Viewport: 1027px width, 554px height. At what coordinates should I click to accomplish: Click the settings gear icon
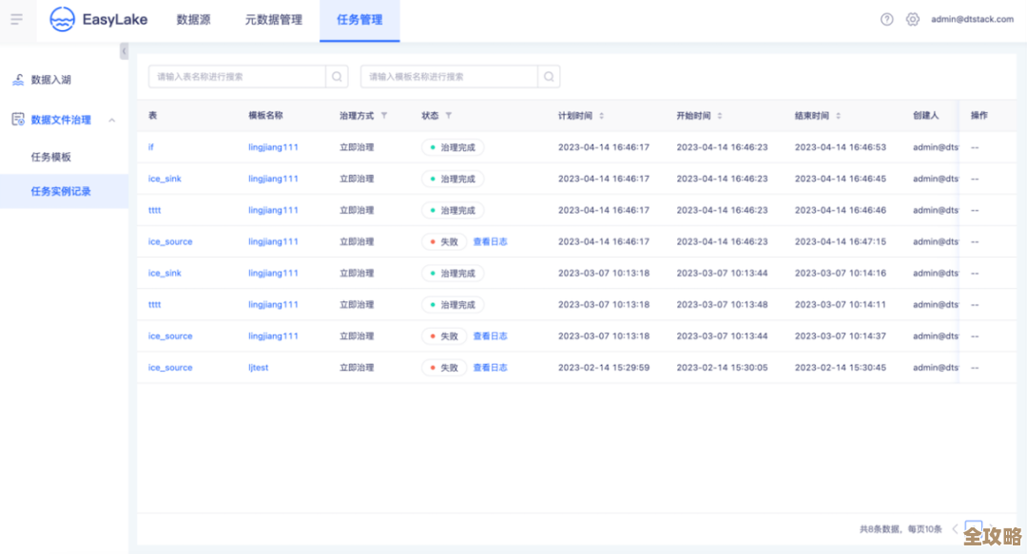coord(912,18)
